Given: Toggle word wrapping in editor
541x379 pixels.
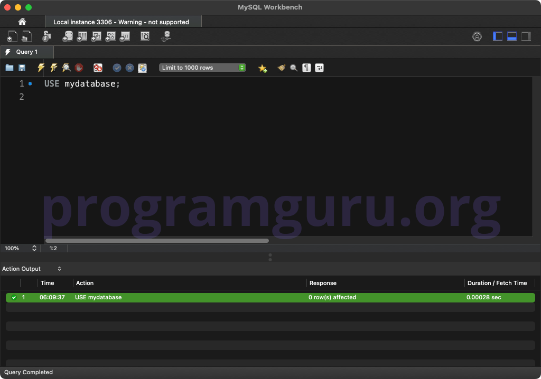Looking at the screenshot, I should click(319, 68).
